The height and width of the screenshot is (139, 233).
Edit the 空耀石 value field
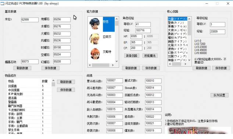point(62,54)
